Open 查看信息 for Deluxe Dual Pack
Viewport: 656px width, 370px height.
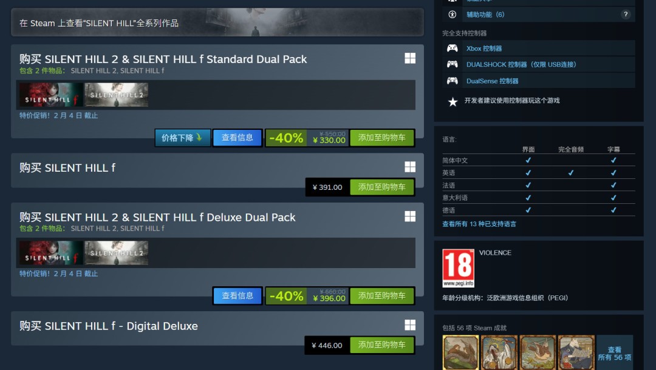click(x=237, y=295)
